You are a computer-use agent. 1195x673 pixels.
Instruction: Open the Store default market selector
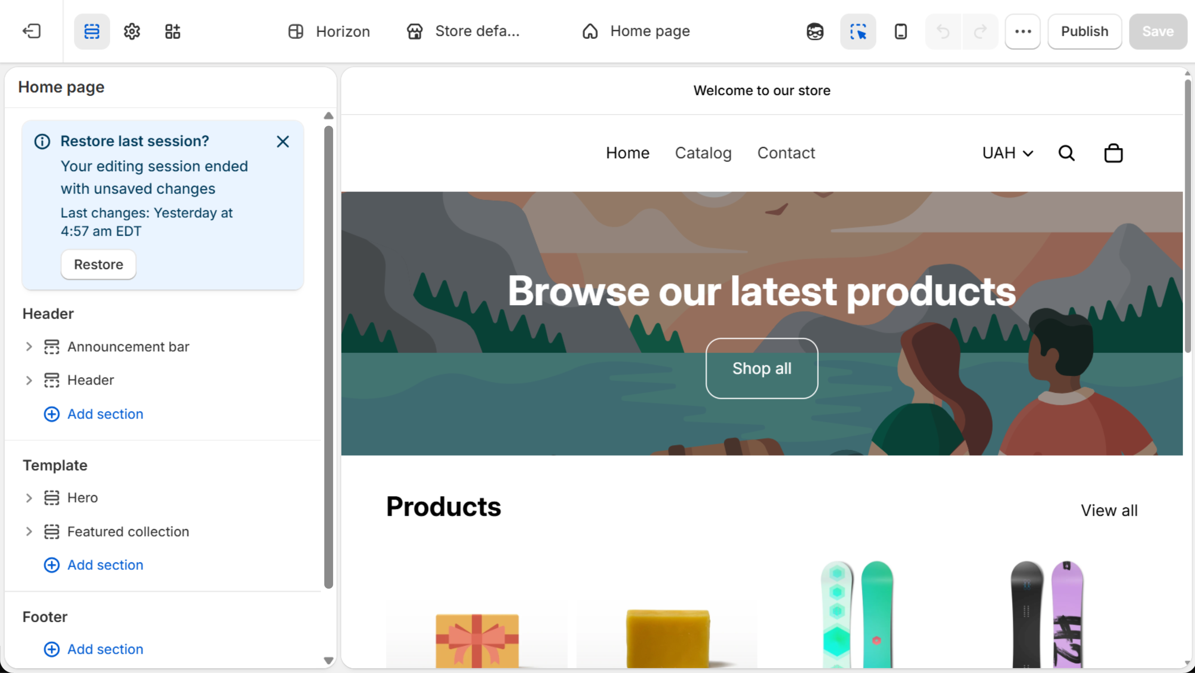tap(463, 31)
